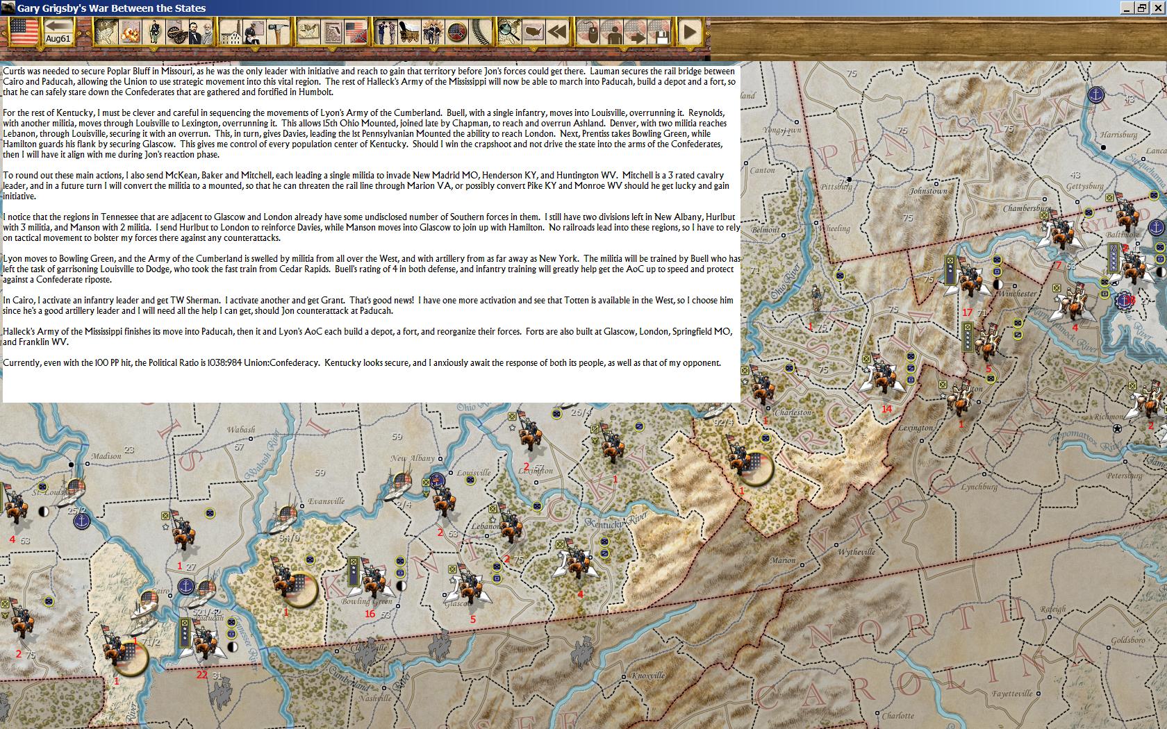The image size is (1167, 729).
Task: Click the Fayetteville city label
Action: pyautogui.click(x=1012, y=693)
